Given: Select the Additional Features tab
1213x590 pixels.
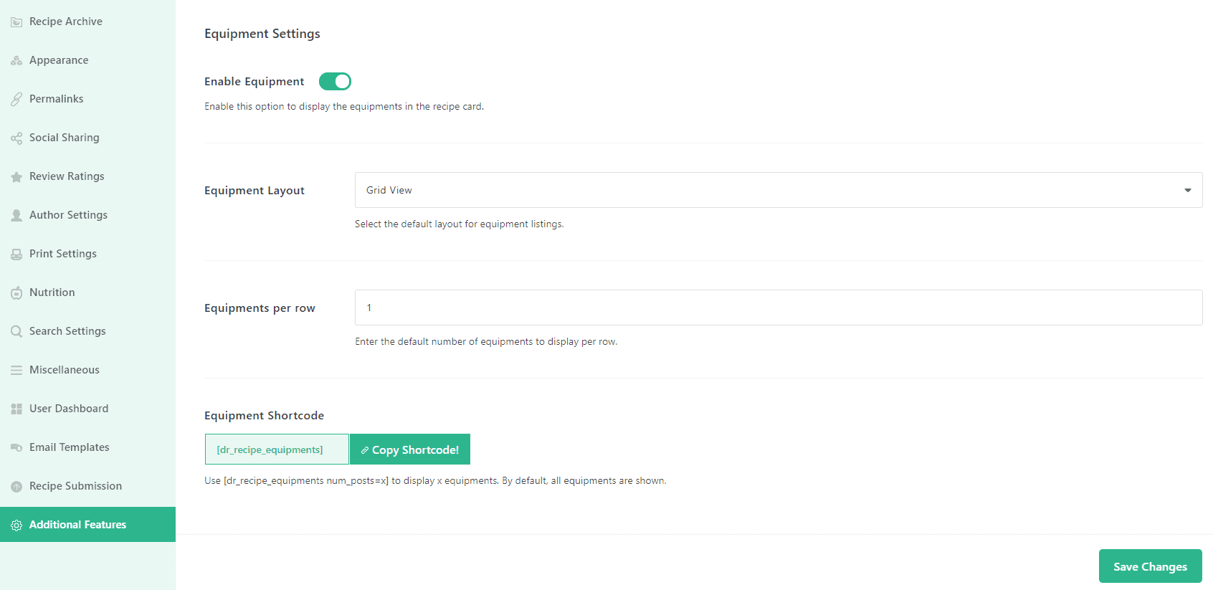Looking at the screenshot, I should [x=87, y=525].
